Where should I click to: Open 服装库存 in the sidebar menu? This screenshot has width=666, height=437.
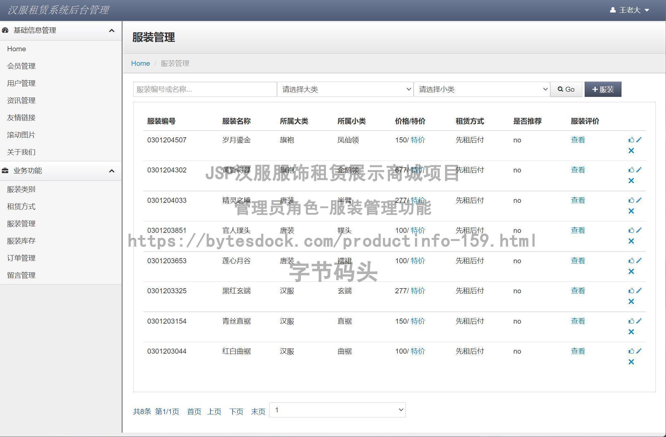click(x=21, y=241)
